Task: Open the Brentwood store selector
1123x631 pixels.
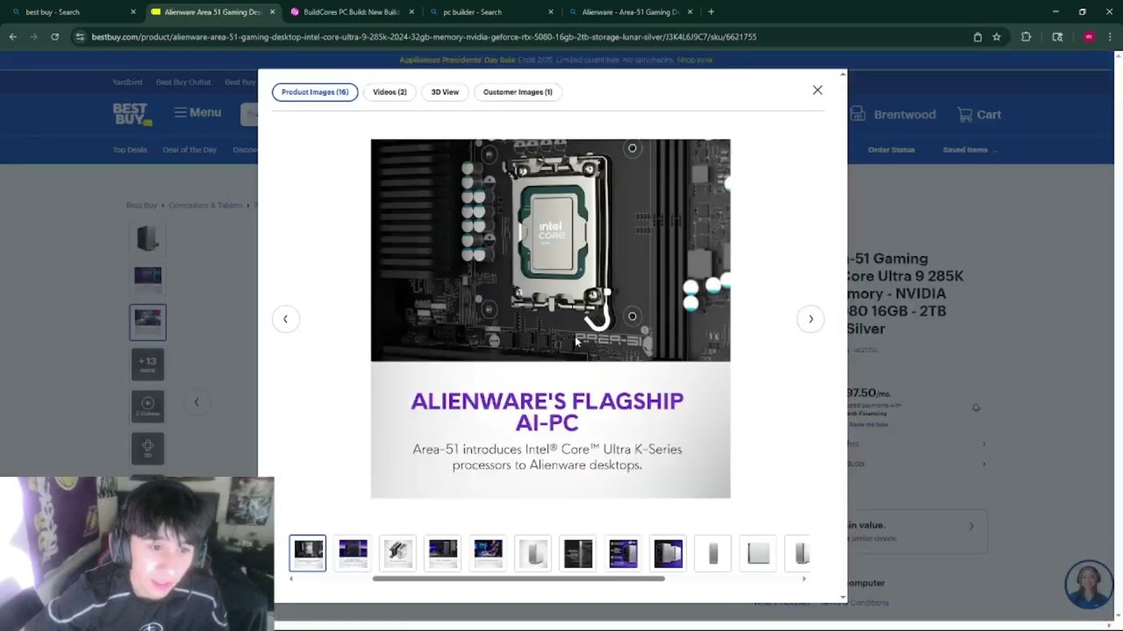Action: click(x=893, y=115)
